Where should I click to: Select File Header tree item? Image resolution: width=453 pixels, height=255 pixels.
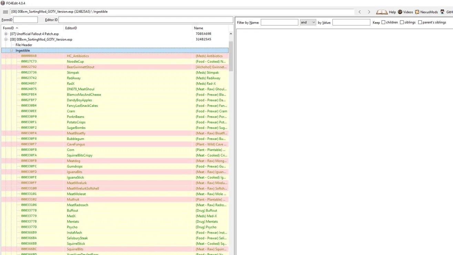pyautogui.click(x=24, y=45)
